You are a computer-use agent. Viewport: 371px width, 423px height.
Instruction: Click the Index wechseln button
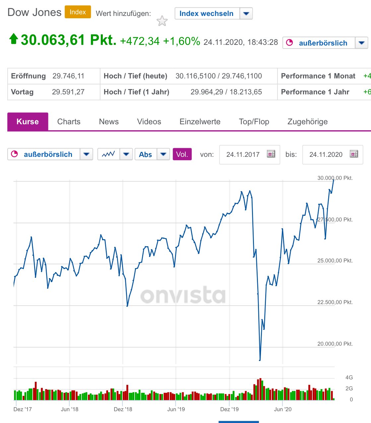[206, 14]
